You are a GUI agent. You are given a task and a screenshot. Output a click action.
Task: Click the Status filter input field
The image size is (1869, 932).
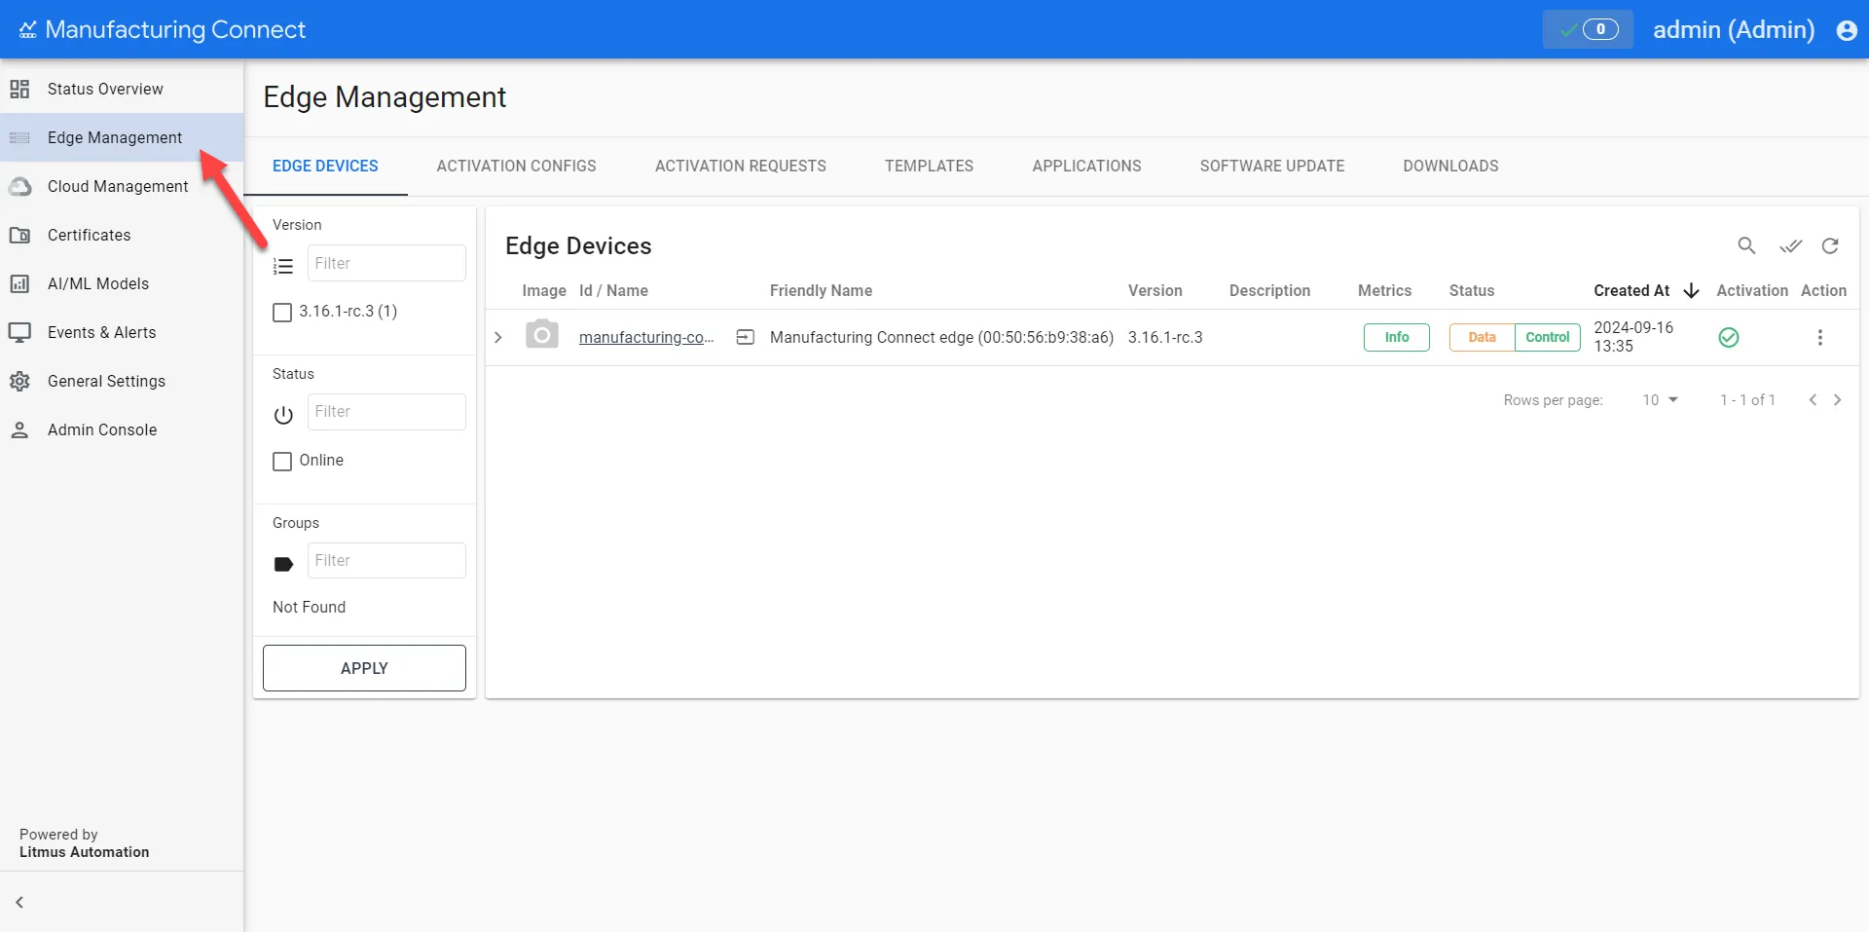pos(386,412)
